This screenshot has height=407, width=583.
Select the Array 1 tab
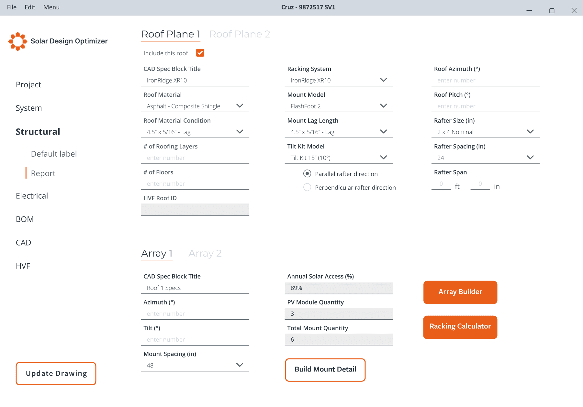157,253
